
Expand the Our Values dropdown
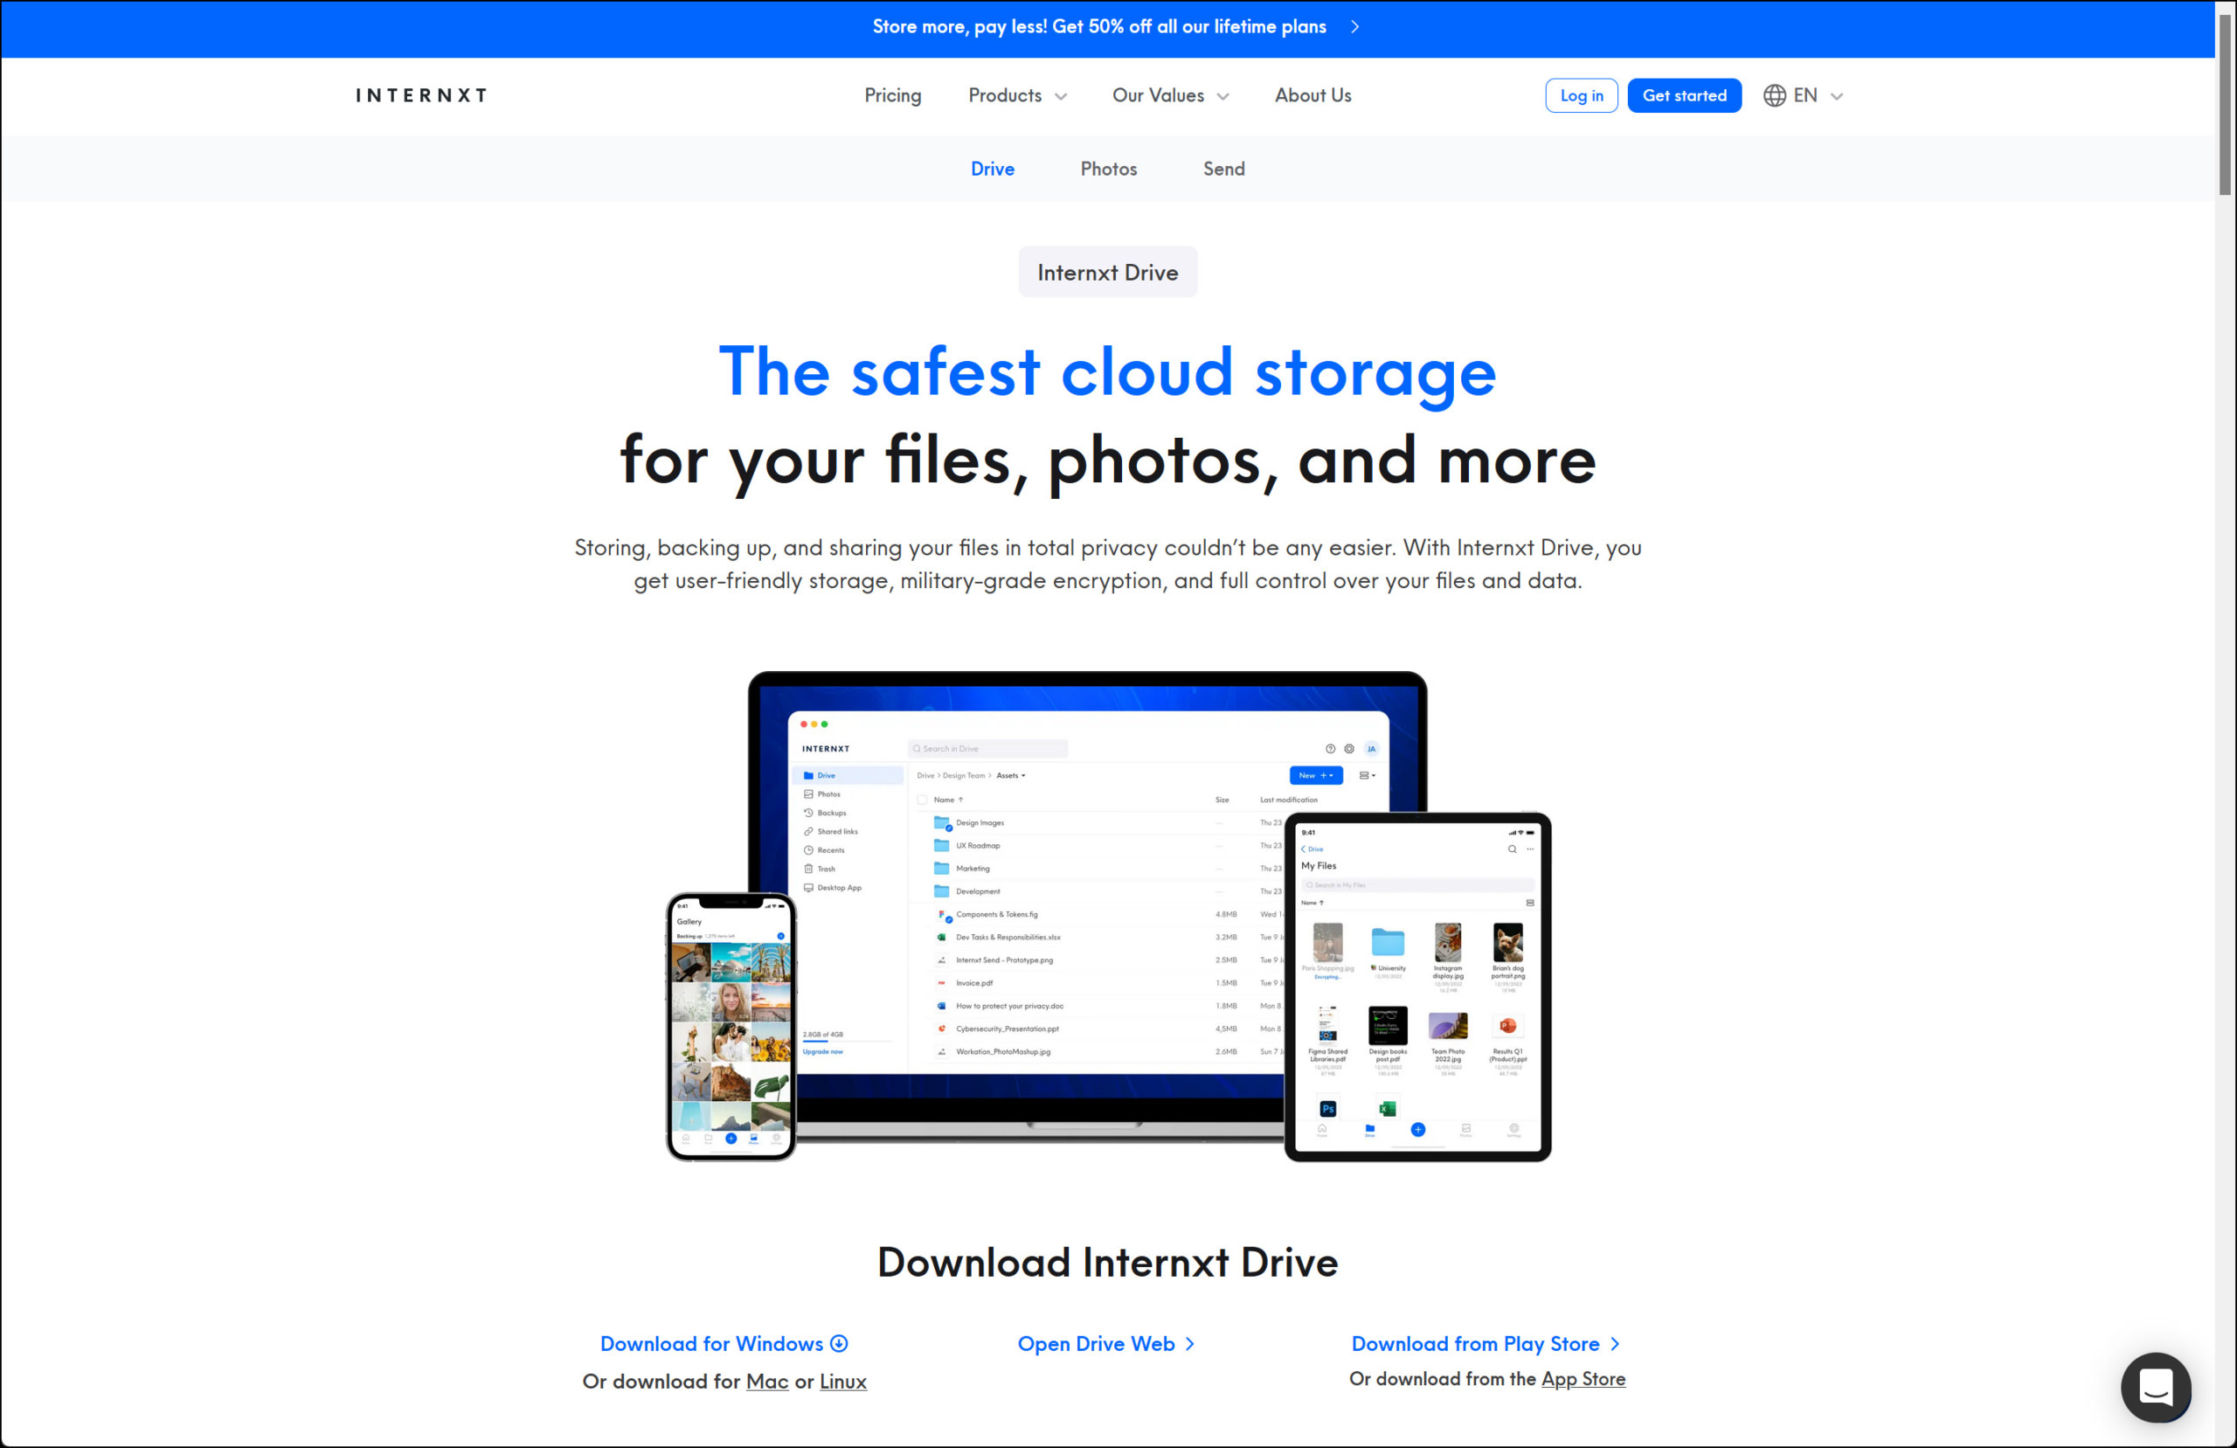click(x=1170, y=95)
